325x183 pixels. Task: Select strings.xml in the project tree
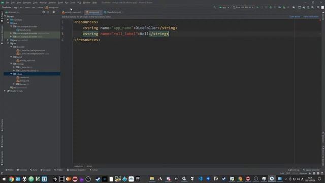coord(23,81)
